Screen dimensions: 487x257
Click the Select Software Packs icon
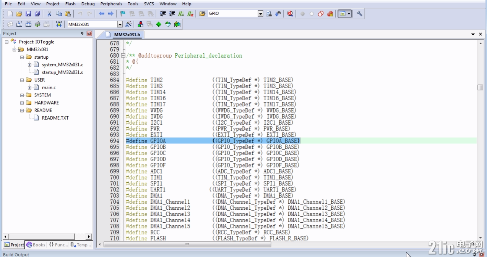(168, 24)
